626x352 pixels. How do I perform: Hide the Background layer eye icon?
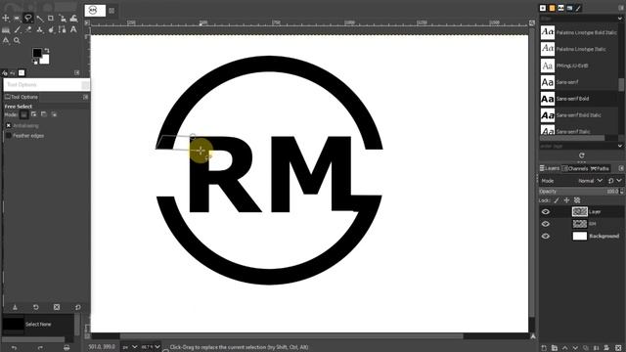pos(546,236)
